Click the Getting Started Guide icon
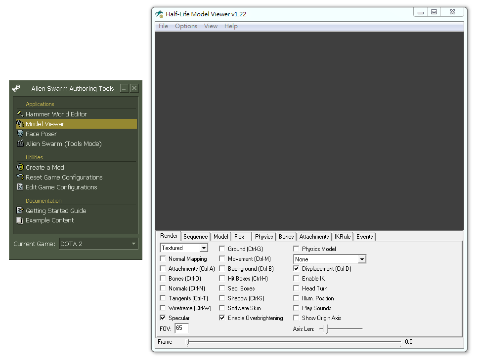478x360 pixels. [20, 211]
